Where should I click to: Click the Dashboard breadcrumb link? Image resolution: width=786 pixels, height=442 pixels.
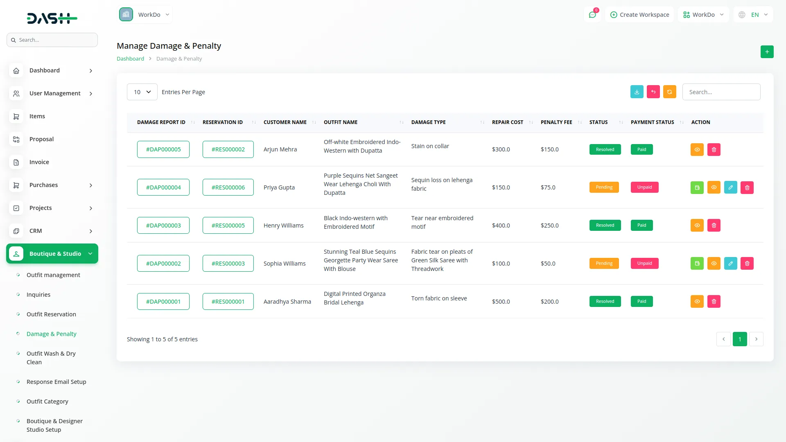[130, 59]
